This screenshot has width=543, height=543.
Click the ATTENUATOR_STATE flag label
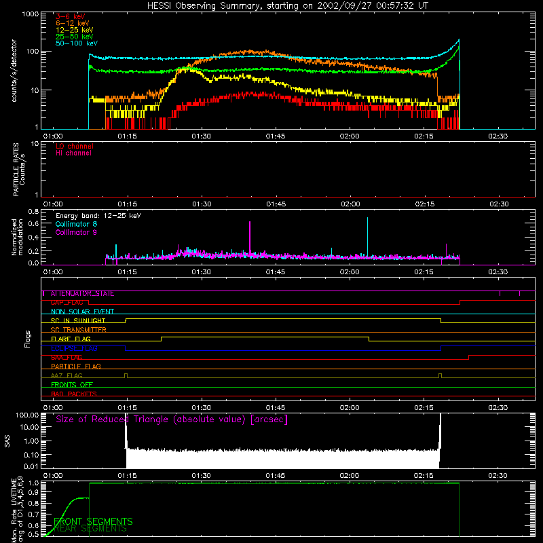tap(82, 294)
